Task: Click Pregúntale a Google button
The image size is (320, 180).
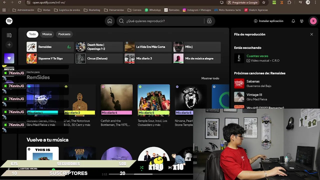Action: point(242,2)
